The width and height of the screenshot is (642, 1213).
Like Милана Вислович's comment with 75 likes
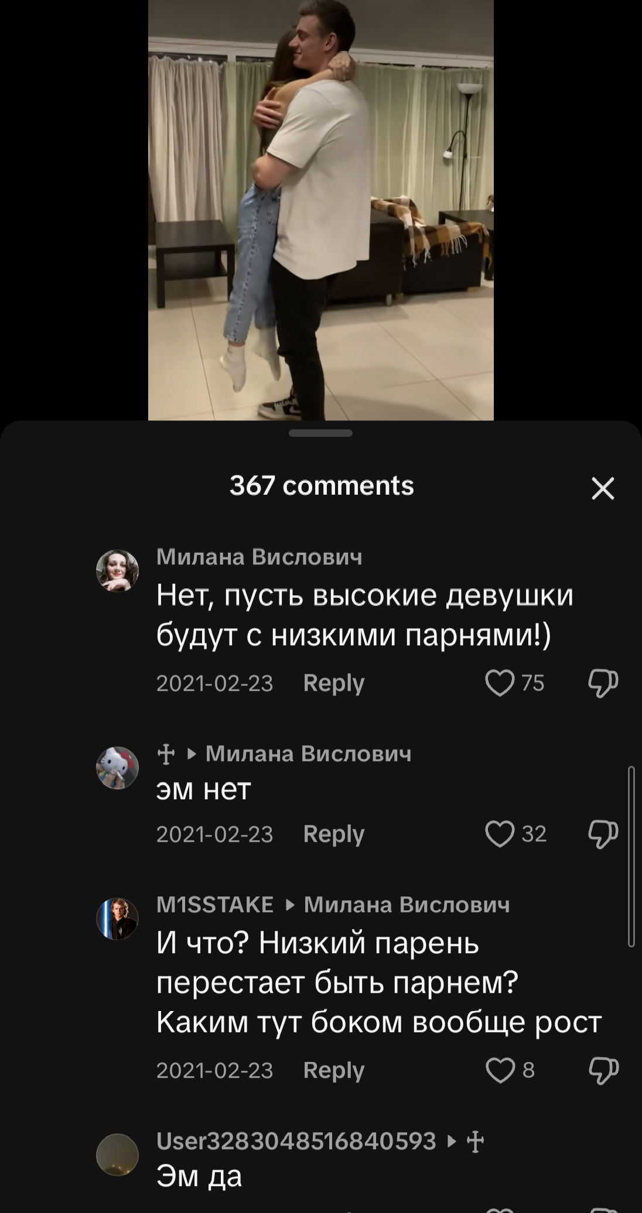(x=500, y=683)
